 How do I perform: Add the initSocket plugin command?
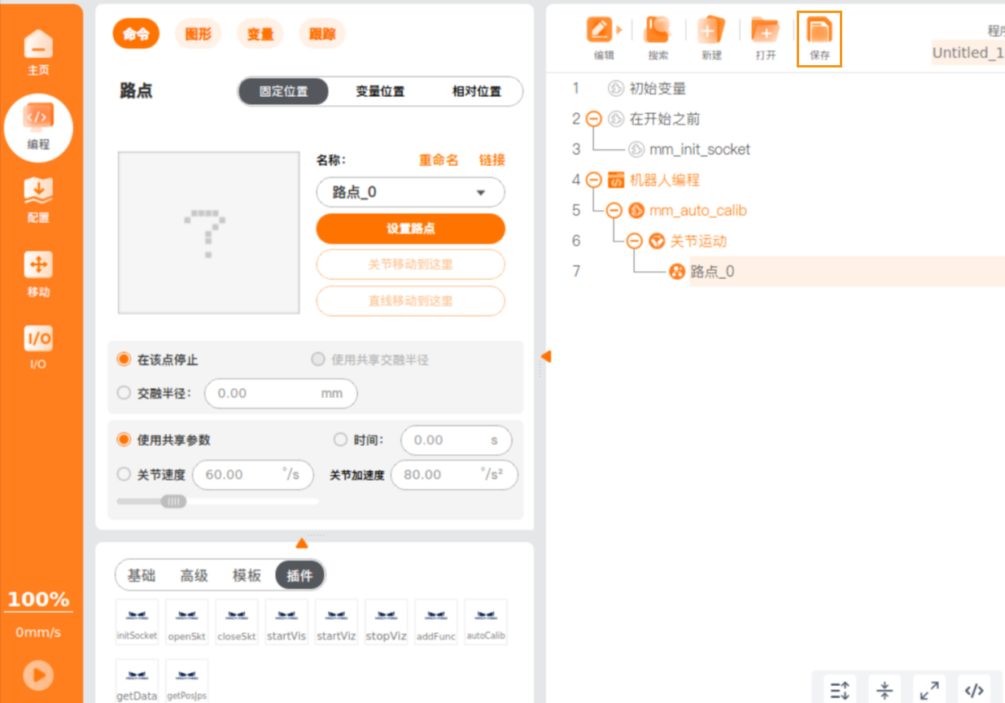pyautogui.click(x=137, y=622)
